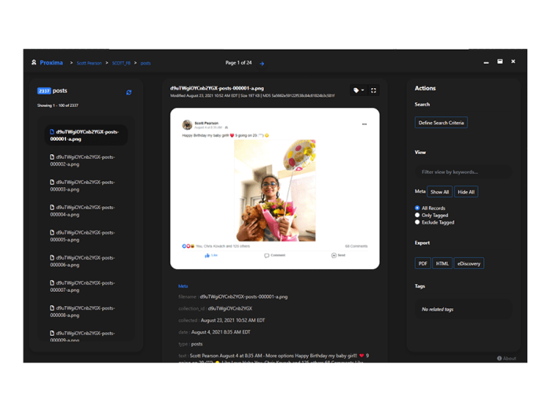Navigate to Scott Pearson breadcrumb
Viewport: 550px width, 413px height.
click(89, 63)
